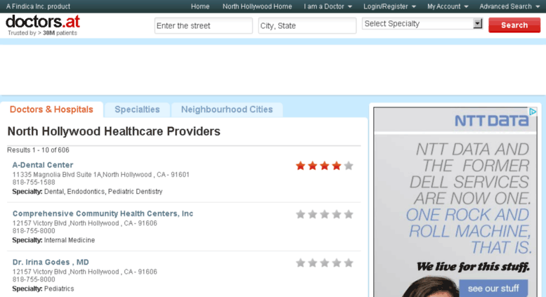Click North Hollywood Healthcare Providers heading

tap(114, 131)
